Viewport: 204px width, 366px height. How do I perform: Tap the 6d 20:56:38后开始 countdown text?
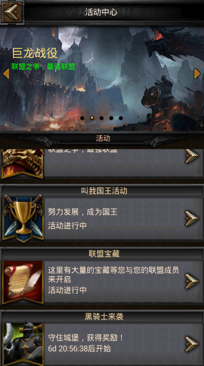[79, 349]
